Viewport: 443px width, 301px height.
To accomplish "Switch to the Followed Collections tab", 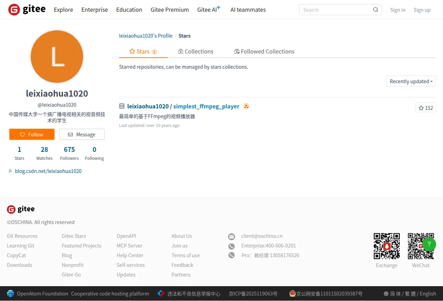I will coord(264,51).
